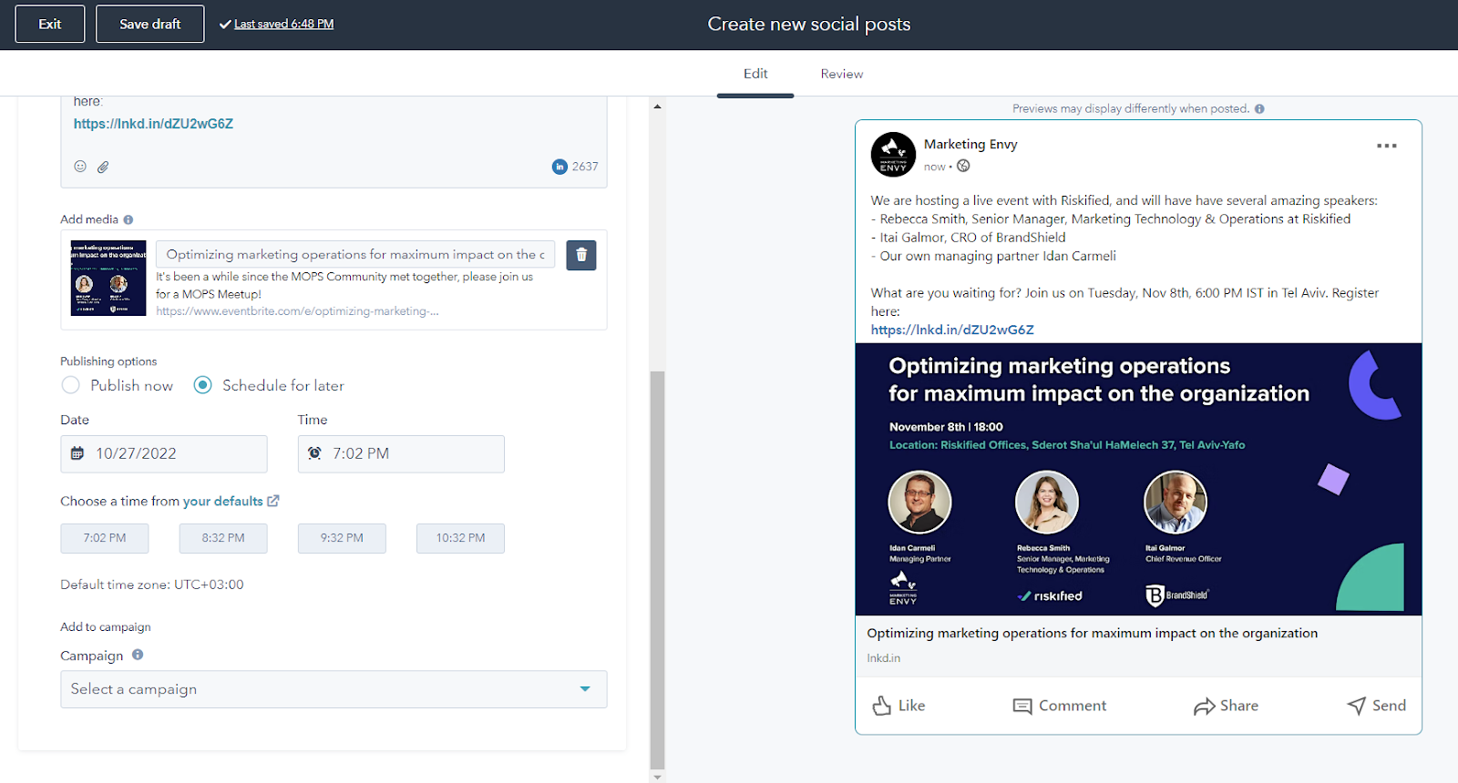The image size is (1458, 783).
Task: Click the Campaign info icon
Action: [x=138, y=655]
